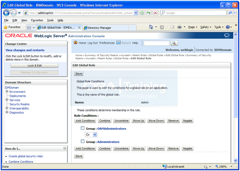
Task: Open the address bar URL dropdown
Action: [136, 13]
